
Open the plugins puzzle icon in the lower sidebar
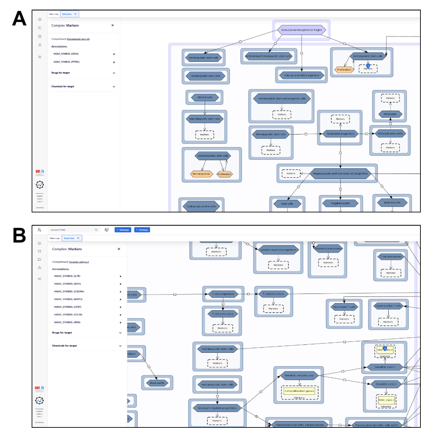tap(40, 259)
